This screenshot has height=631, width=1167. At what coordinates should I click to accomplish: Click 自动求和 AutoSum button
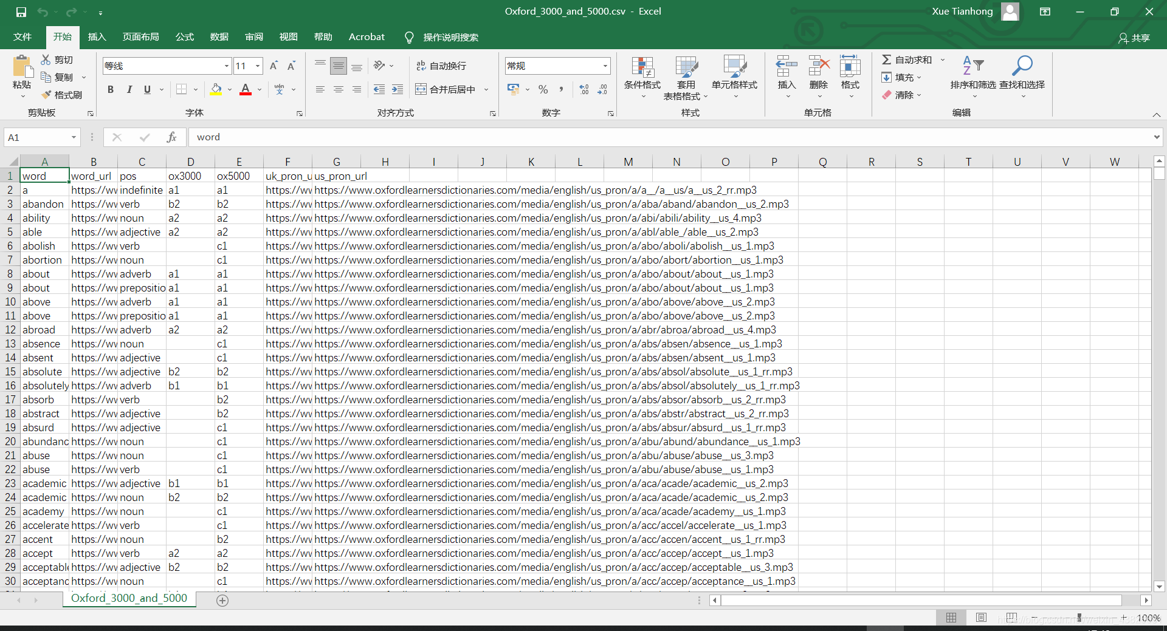coord(907,60)
